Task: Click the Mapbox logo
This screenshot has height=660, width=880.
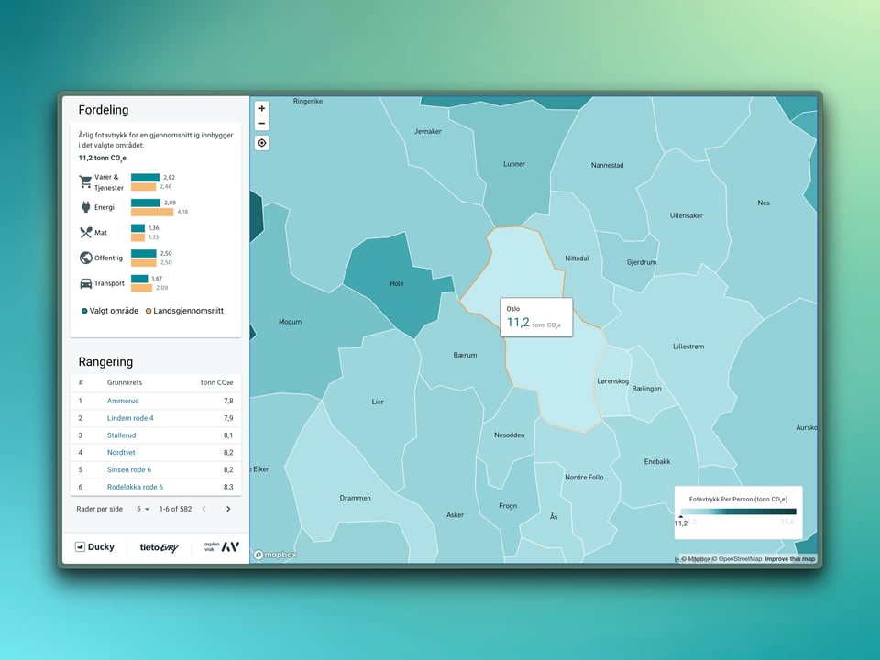Action: [x=275, y=555]
